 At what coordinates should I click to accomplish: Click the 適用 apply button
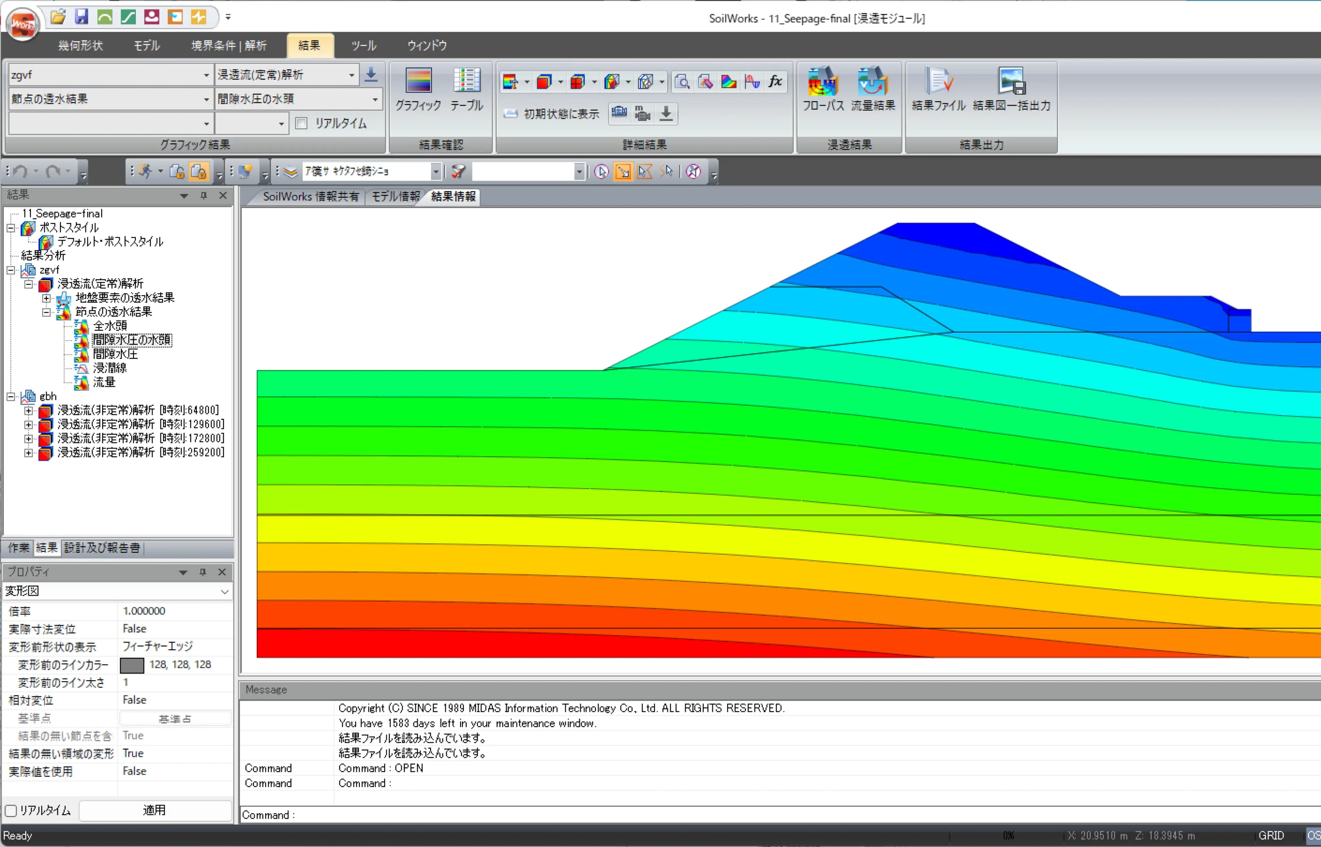(x=154, y=810)
